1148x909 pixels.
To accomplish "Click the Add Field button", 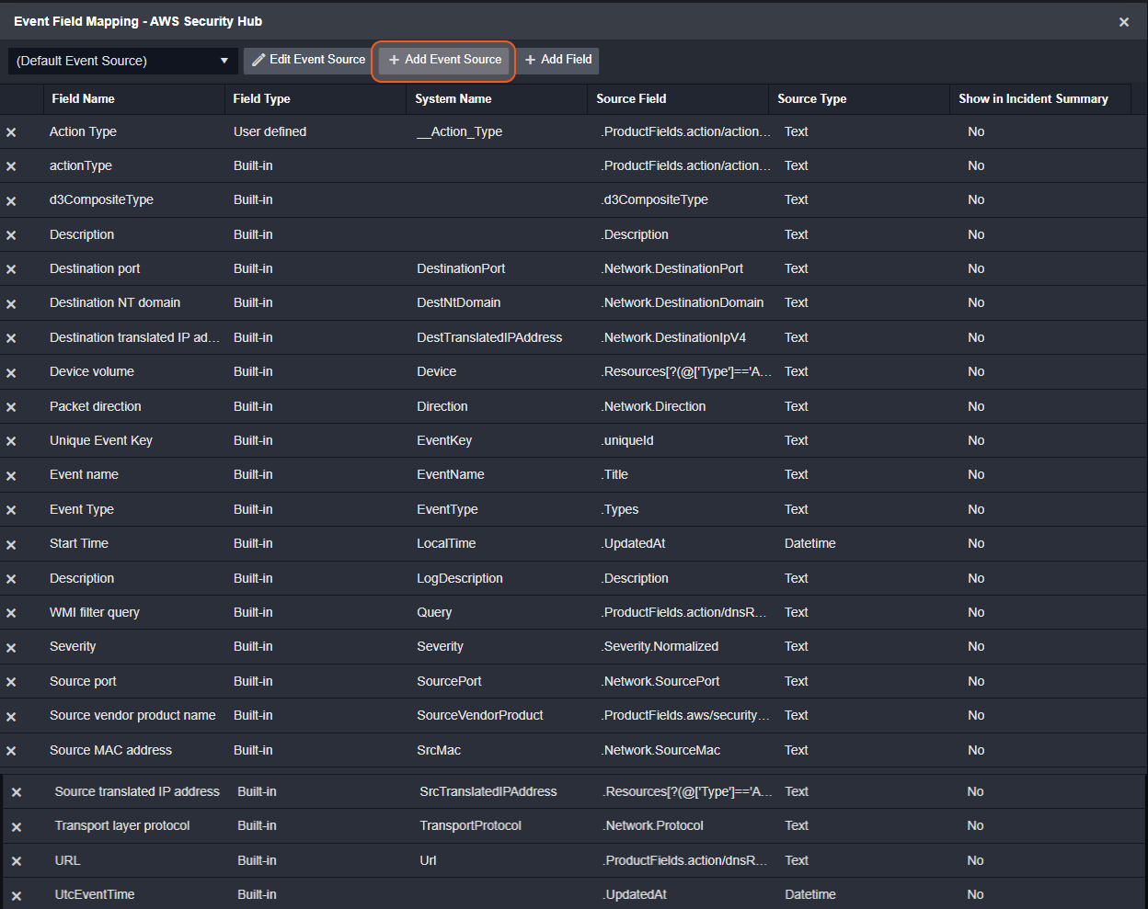I will click(557, 60).
